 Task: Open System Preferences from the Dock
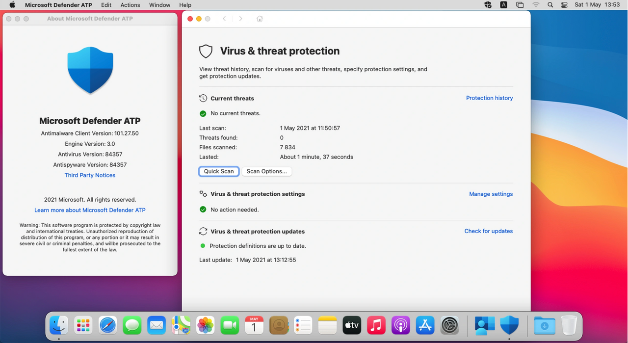(449, 325)
